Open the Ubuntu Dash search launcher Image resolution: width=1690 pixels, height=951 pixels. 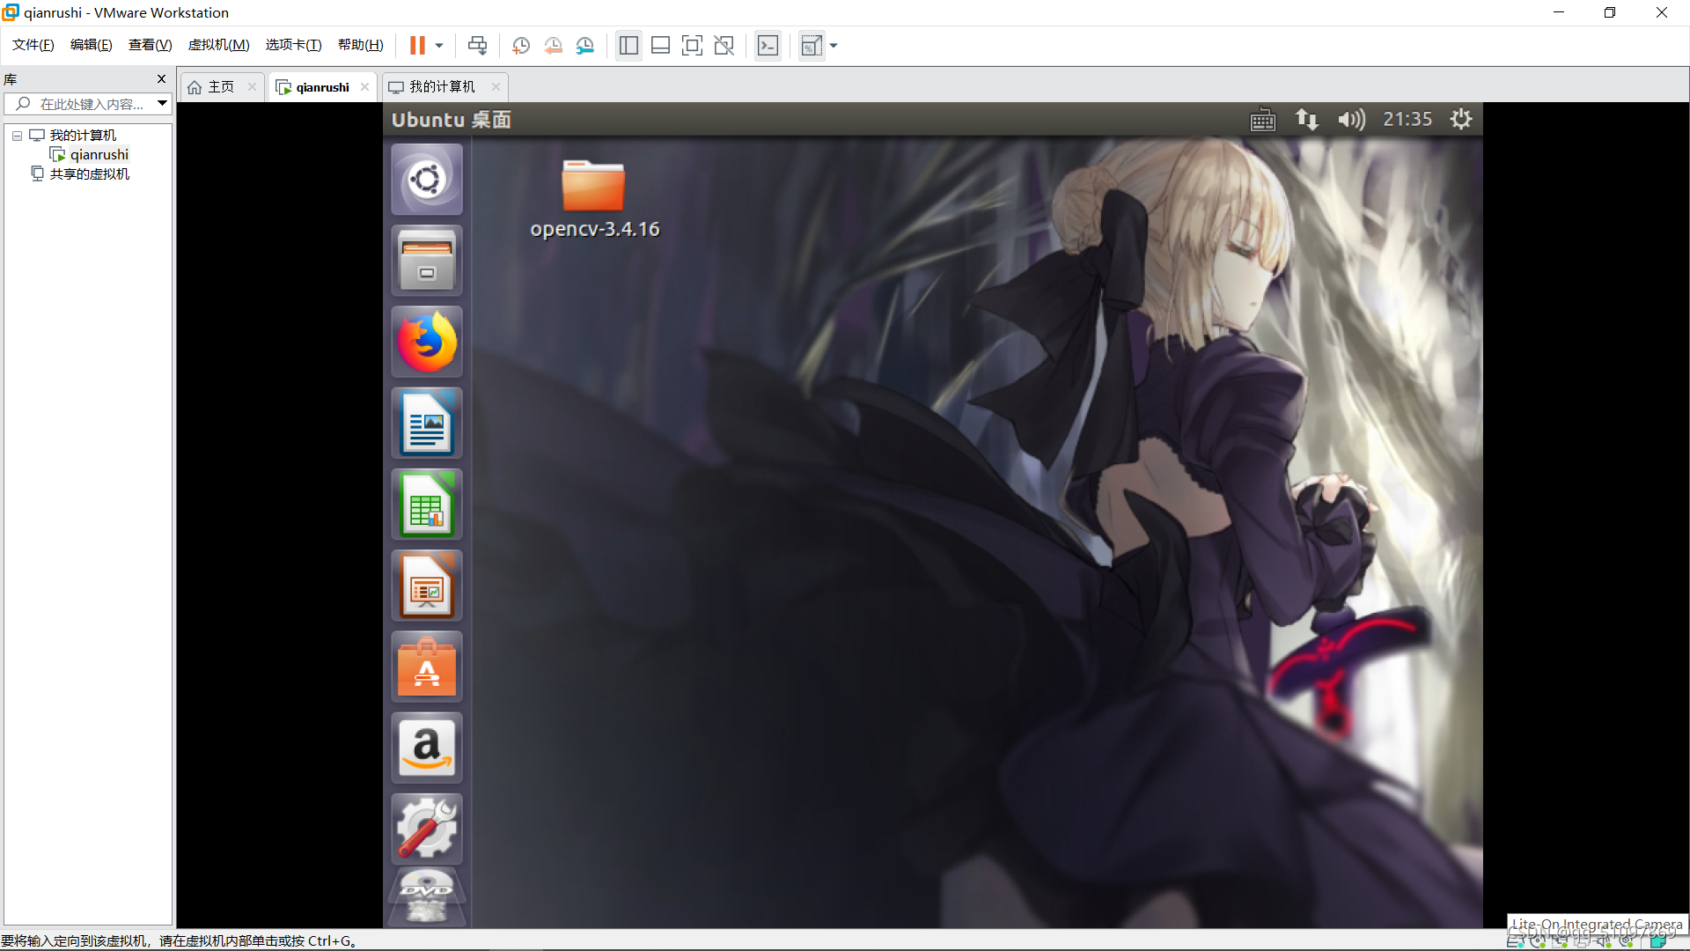point(427,180)
